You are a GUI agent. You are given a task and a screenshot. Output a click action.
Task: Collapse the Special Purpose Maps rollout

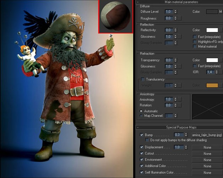(181, 127)
